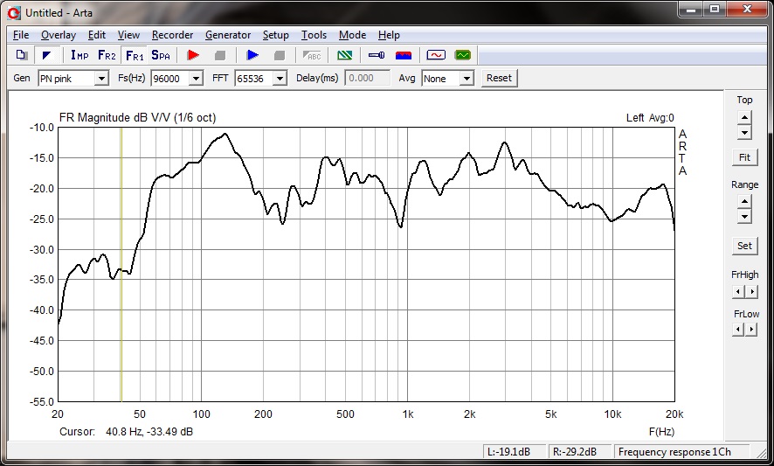The height and width of the screenshot is (466, 774).
Task: Start recording with red play arrow
Action: [x=193, y=55]
